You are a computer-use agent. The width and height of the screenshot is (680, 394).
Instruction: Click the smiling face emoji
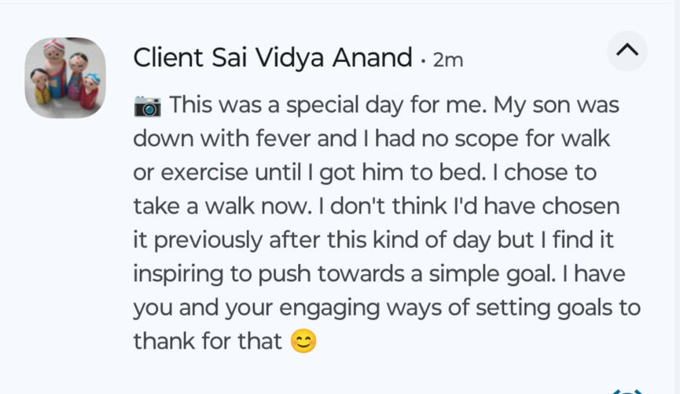(303, 341)
